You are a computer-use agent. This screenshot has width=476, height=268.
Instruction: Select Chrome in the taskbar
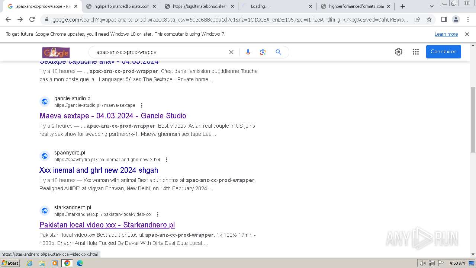tap(67, 263)
